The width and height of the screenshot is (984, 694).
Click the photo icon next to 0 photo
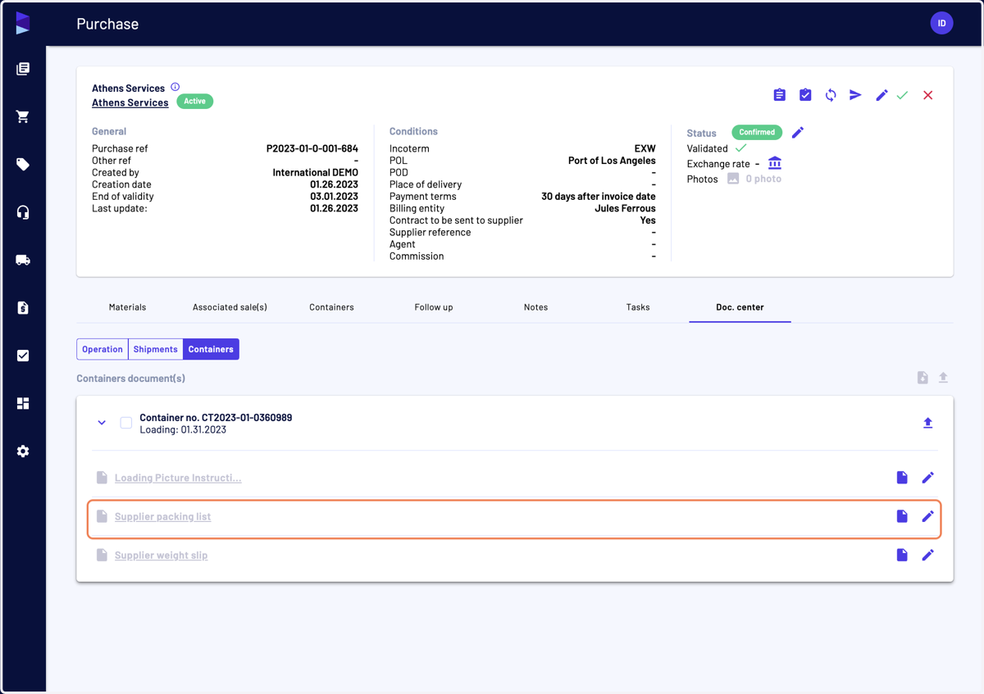pyautogui.click(x=733, y=179)
